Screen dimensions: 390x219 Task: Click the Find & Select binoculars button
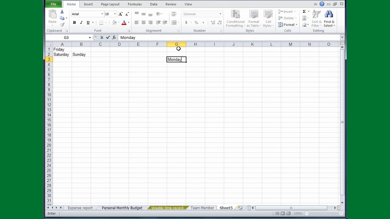(x=329, y=19)
